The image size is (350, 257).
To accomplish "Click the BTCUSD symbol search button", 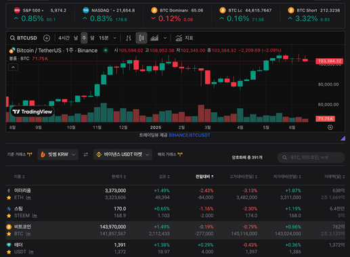I will [x=24, y=38].
